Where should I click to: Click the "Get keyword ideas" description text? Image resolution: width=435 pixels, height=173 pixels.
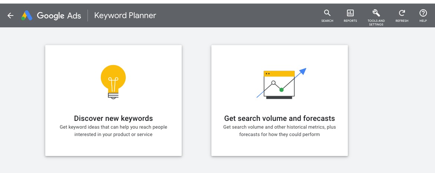tap(113, 131)
